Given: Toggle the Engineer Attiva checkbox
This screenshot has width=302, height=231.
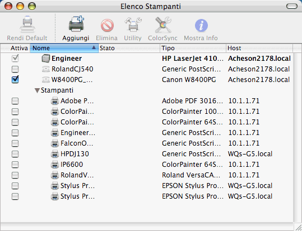Looking at the screenshot, I should 15,58.
